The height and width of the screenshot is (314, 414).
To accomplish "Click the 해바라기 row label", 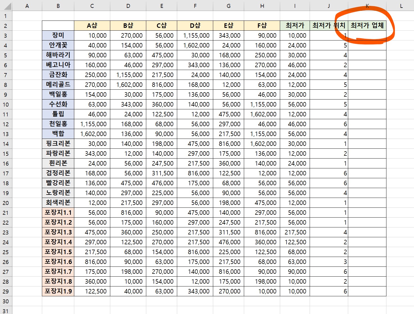I will point(58,55).
